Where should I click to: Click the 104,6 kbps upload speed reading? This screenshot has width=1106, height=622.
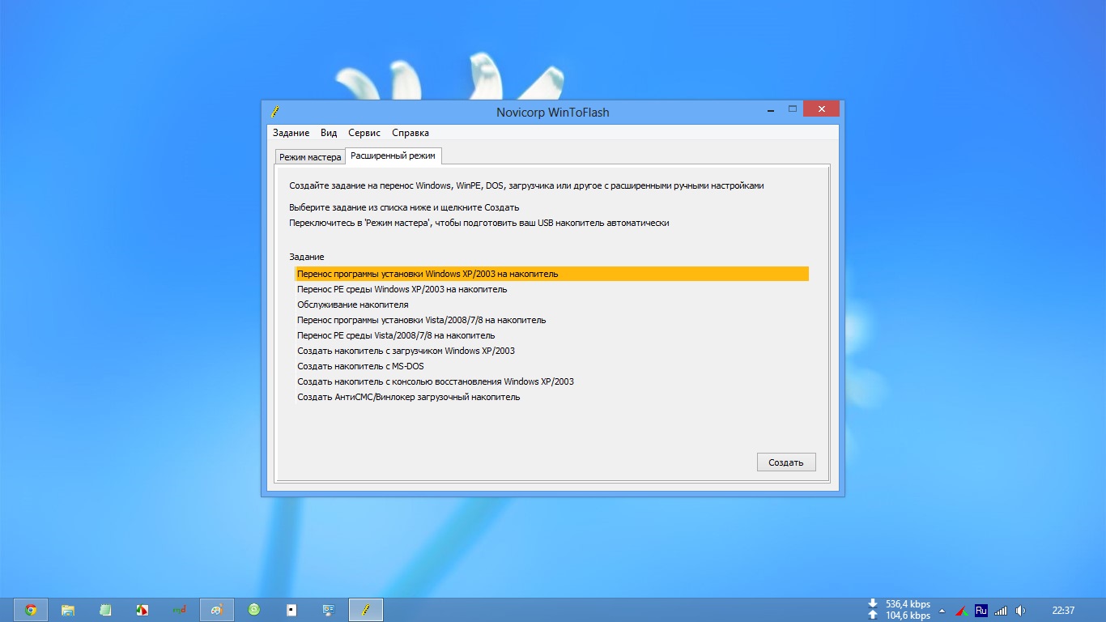[x=908, y=616]
